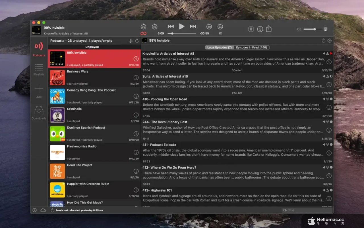Screen dimensions: 364x228
Task: Click the forward 2 minutes button
Action: (x=220, y=27)
